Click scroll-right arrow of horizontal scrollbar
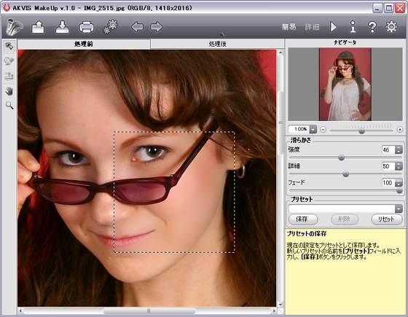This screenshot has height=317, width=408. click(x=274, y=311)
